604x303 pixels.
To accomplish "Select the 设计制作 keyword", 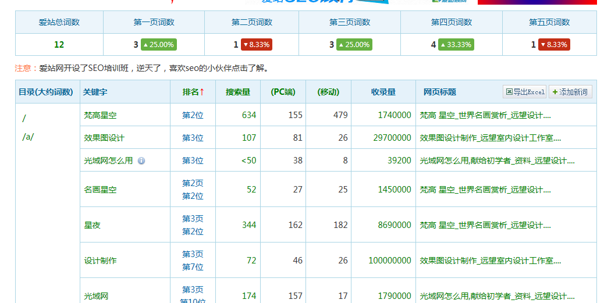I will (100, 261).
